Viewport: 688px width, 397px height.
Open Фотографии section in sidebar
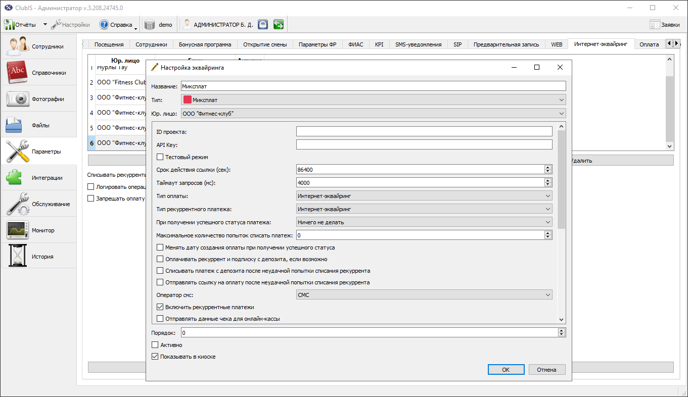pyautogui.click(x=39, y=99)
